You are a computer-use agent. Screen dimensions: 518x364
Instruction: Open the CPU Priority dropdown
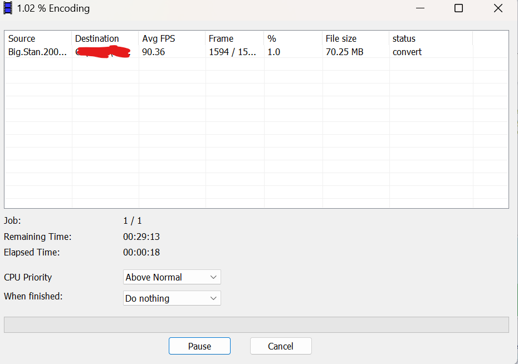coord(172,277)
